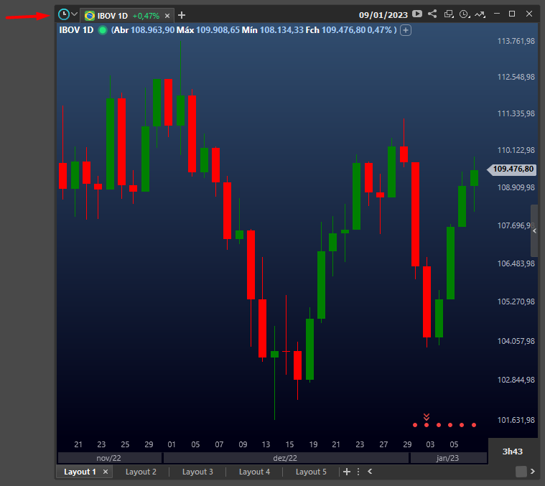Select the IBOV 1D chart tab
Viewport: 545px width, 486px height.
(x=127, y=16)
